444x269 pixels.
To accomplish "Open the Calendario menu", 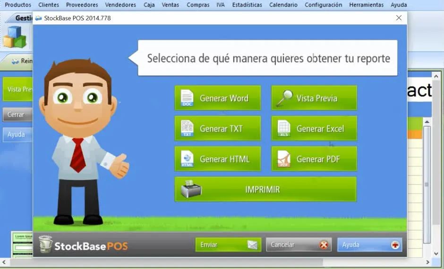I will (x=283, y=5).
